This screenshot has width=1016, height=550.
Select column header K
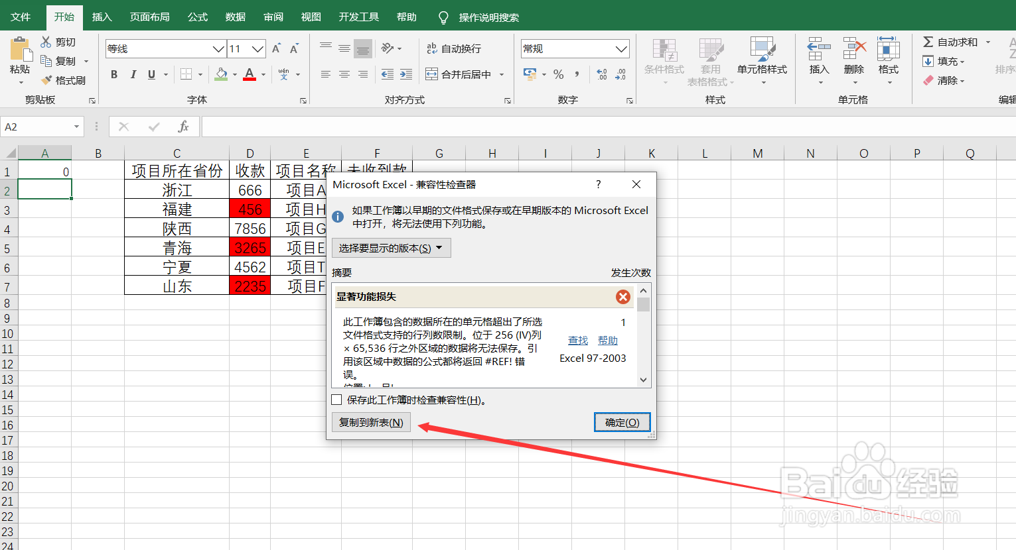coord(651,153)
